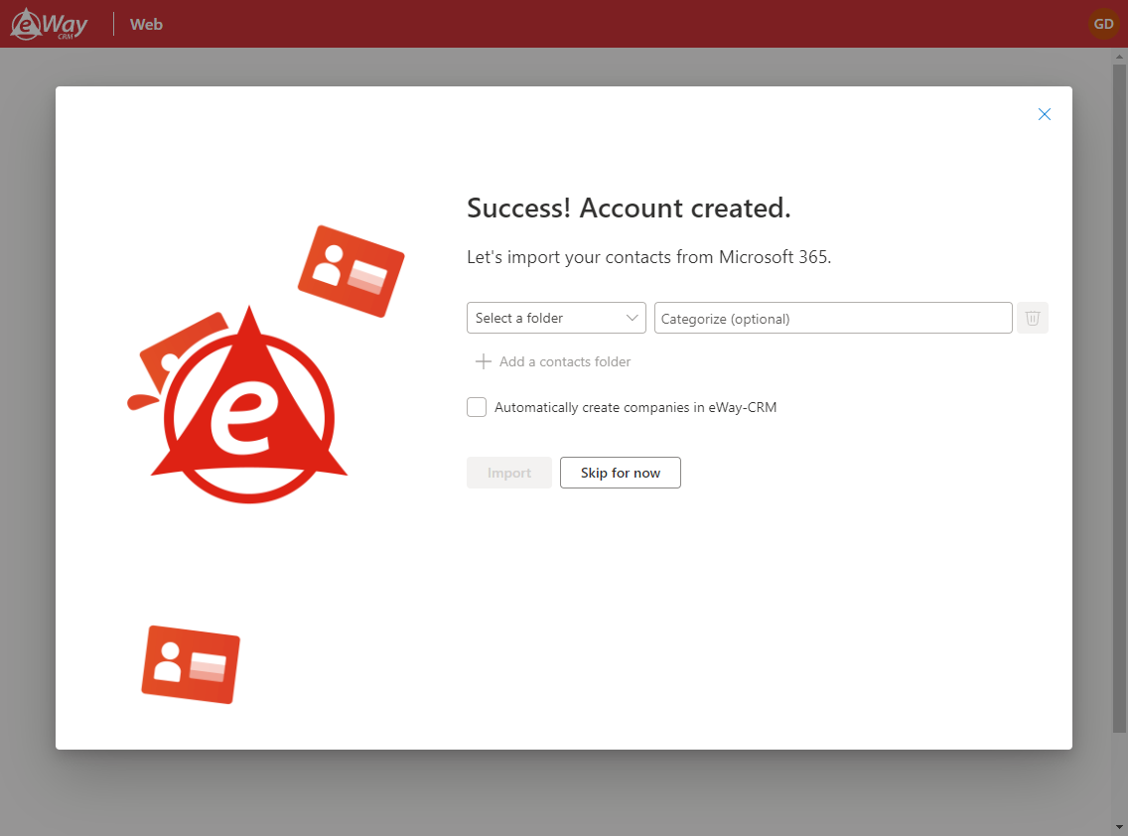Open the GD user avatar menu
1128x836 pixels.
point(1103,24)
